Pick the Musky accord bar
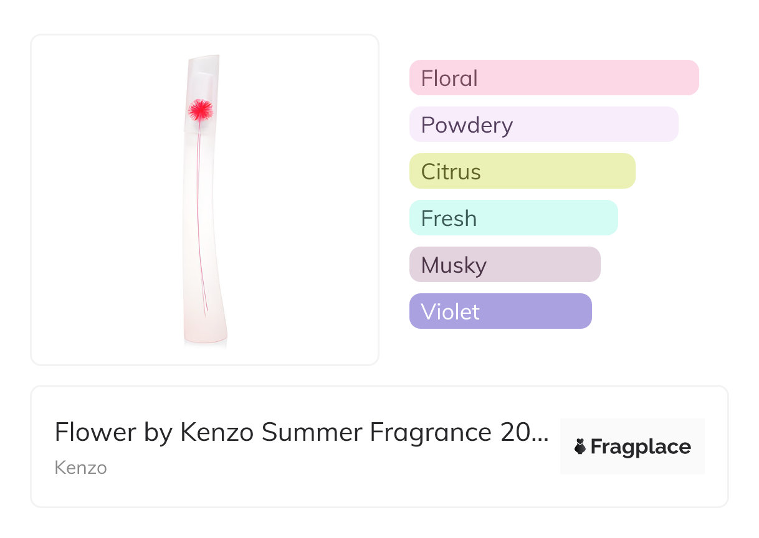 click(504, 265)
